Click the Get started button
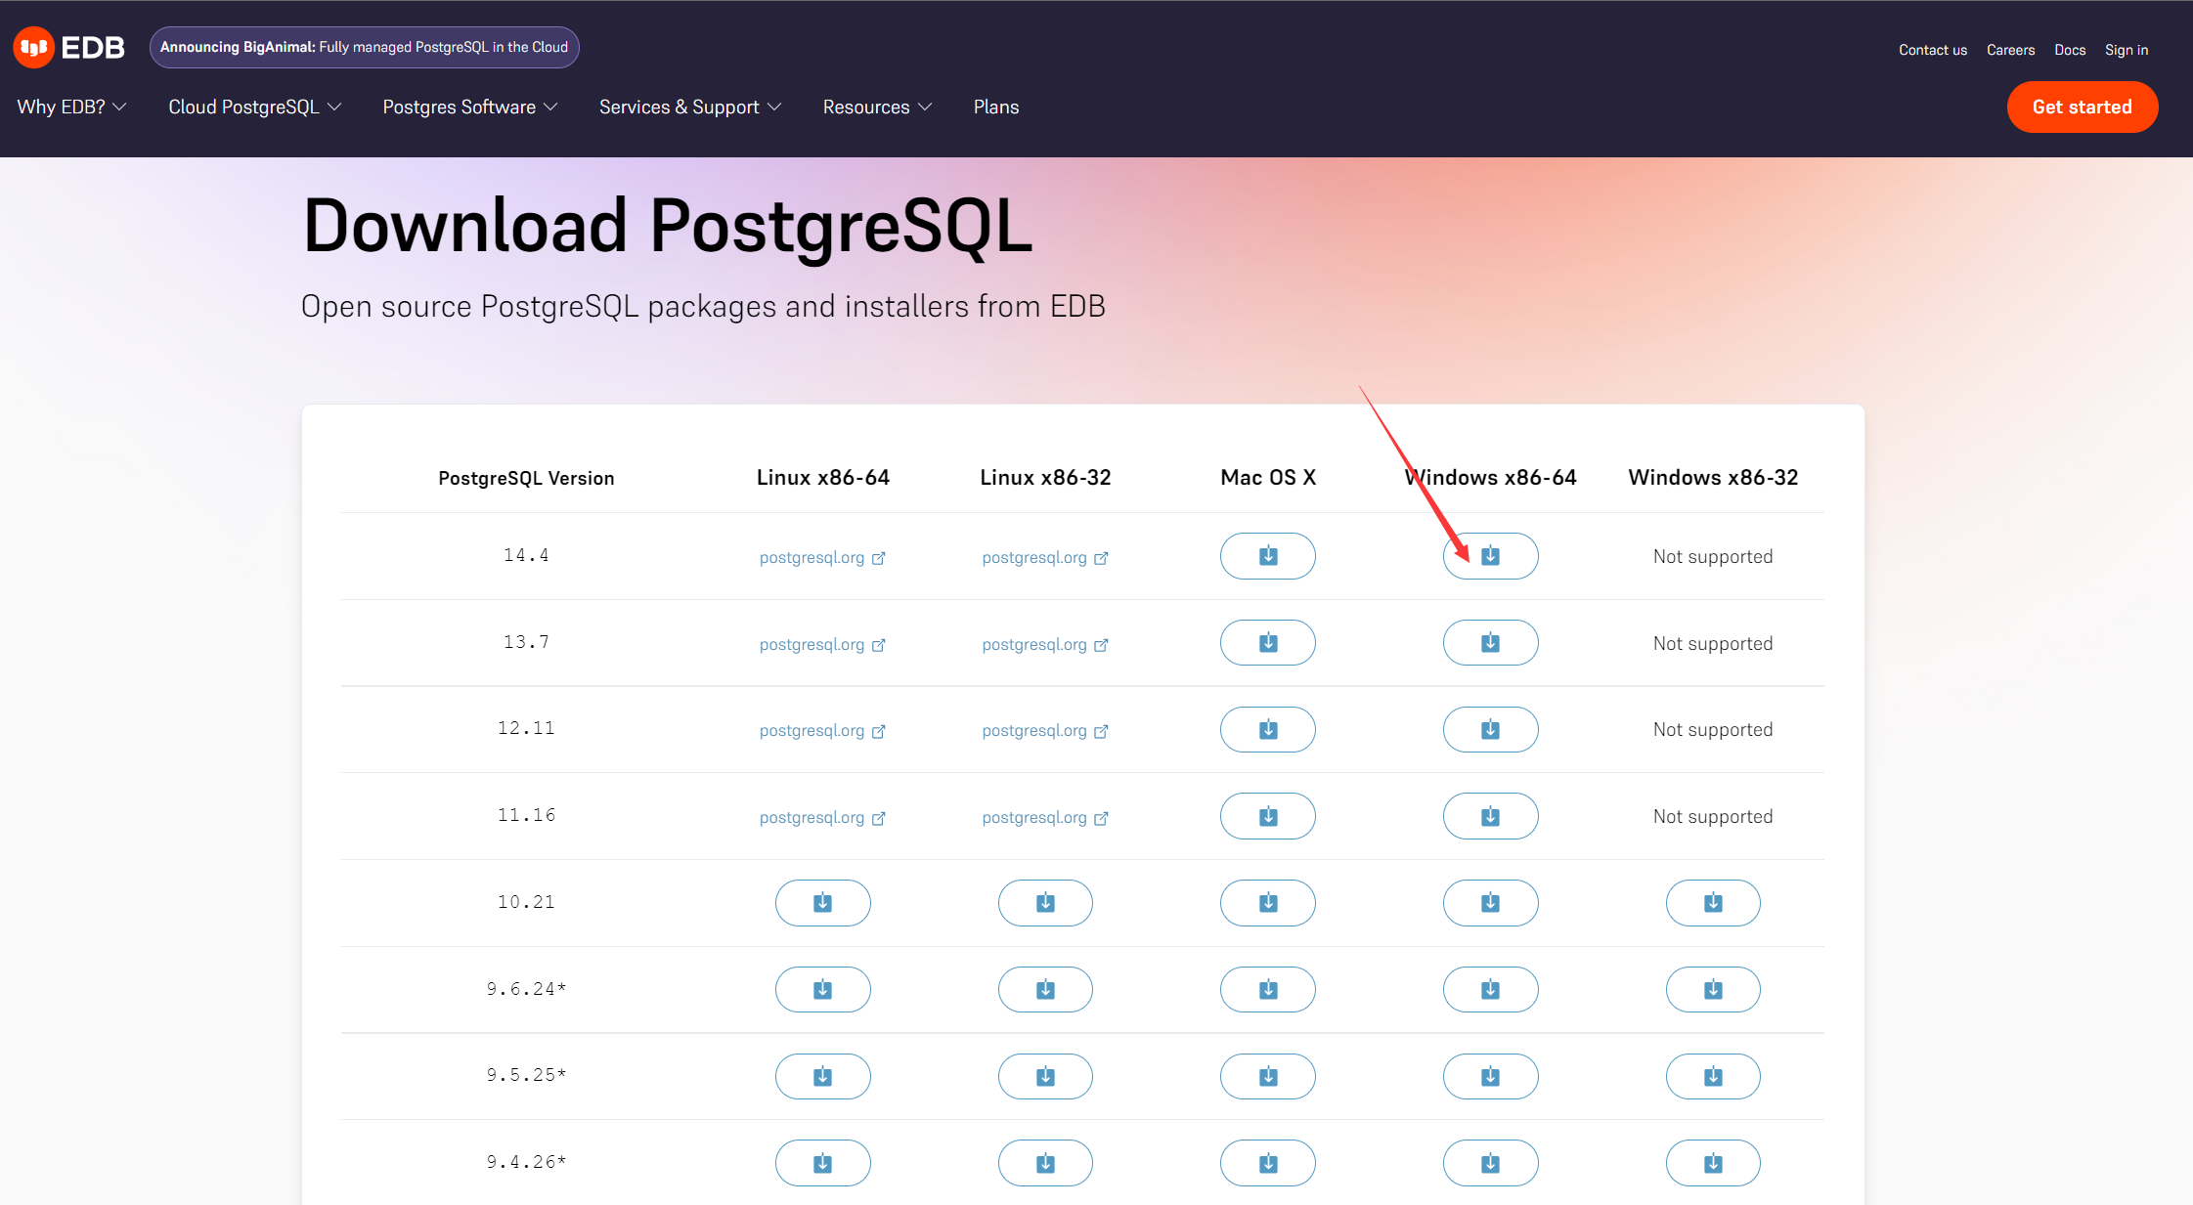Screen dimensions: 2193x1205 click(x=2082, y=107)
